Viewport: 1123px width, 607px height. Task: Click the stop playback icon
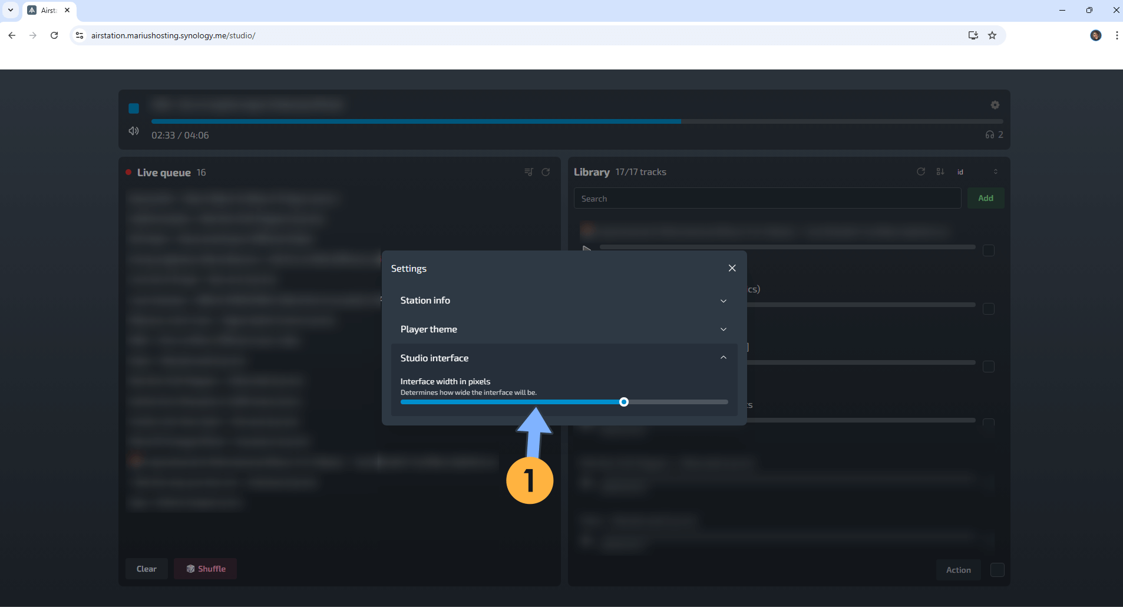pyautogui.click(x=133, y=108)
